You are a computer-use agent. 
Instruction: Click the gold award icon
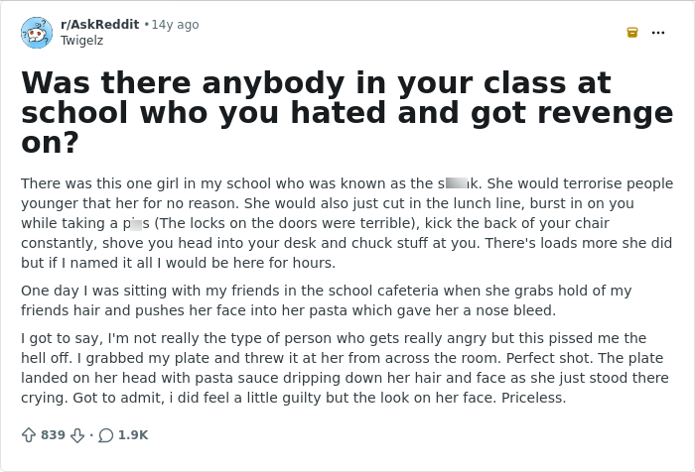tap(632, 33)
